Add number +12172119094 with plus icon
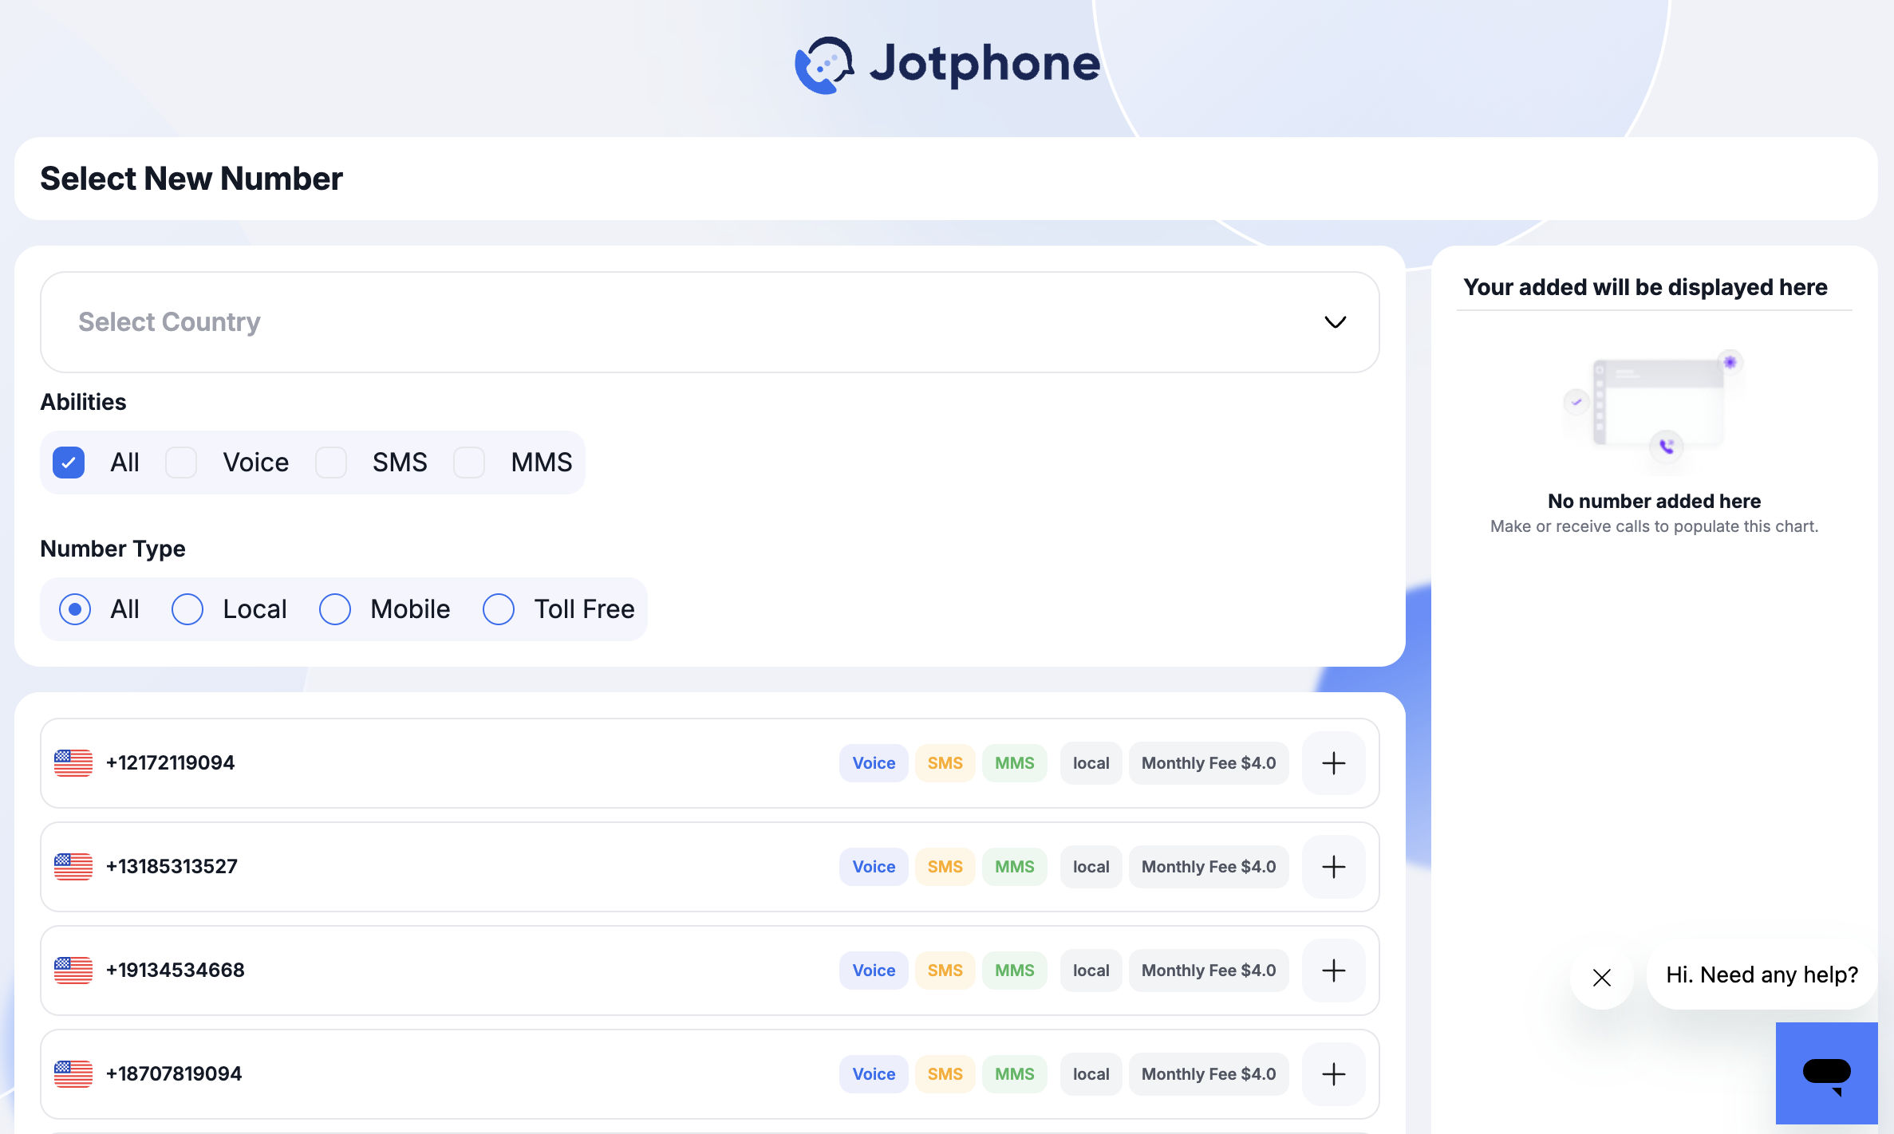 (x=1333, y=763)
